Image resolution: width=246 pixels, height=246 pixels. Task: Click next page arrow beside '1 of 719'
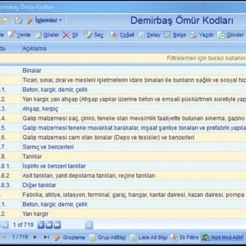(x=41, y=224)
